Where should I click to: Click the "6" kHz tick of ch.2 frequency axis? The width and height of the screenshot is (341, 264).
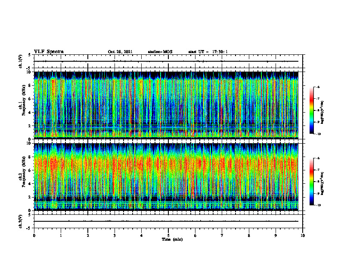click(x=30, y=170)
